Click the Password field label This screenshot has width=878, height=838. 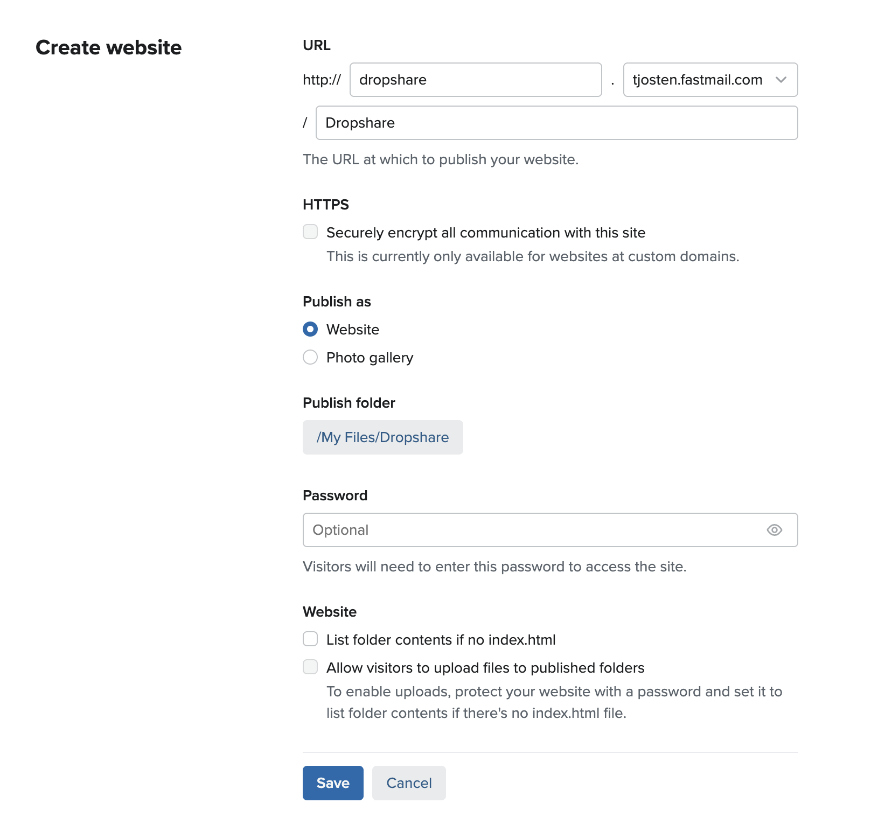pyautogui.click(x=335, y=495)
